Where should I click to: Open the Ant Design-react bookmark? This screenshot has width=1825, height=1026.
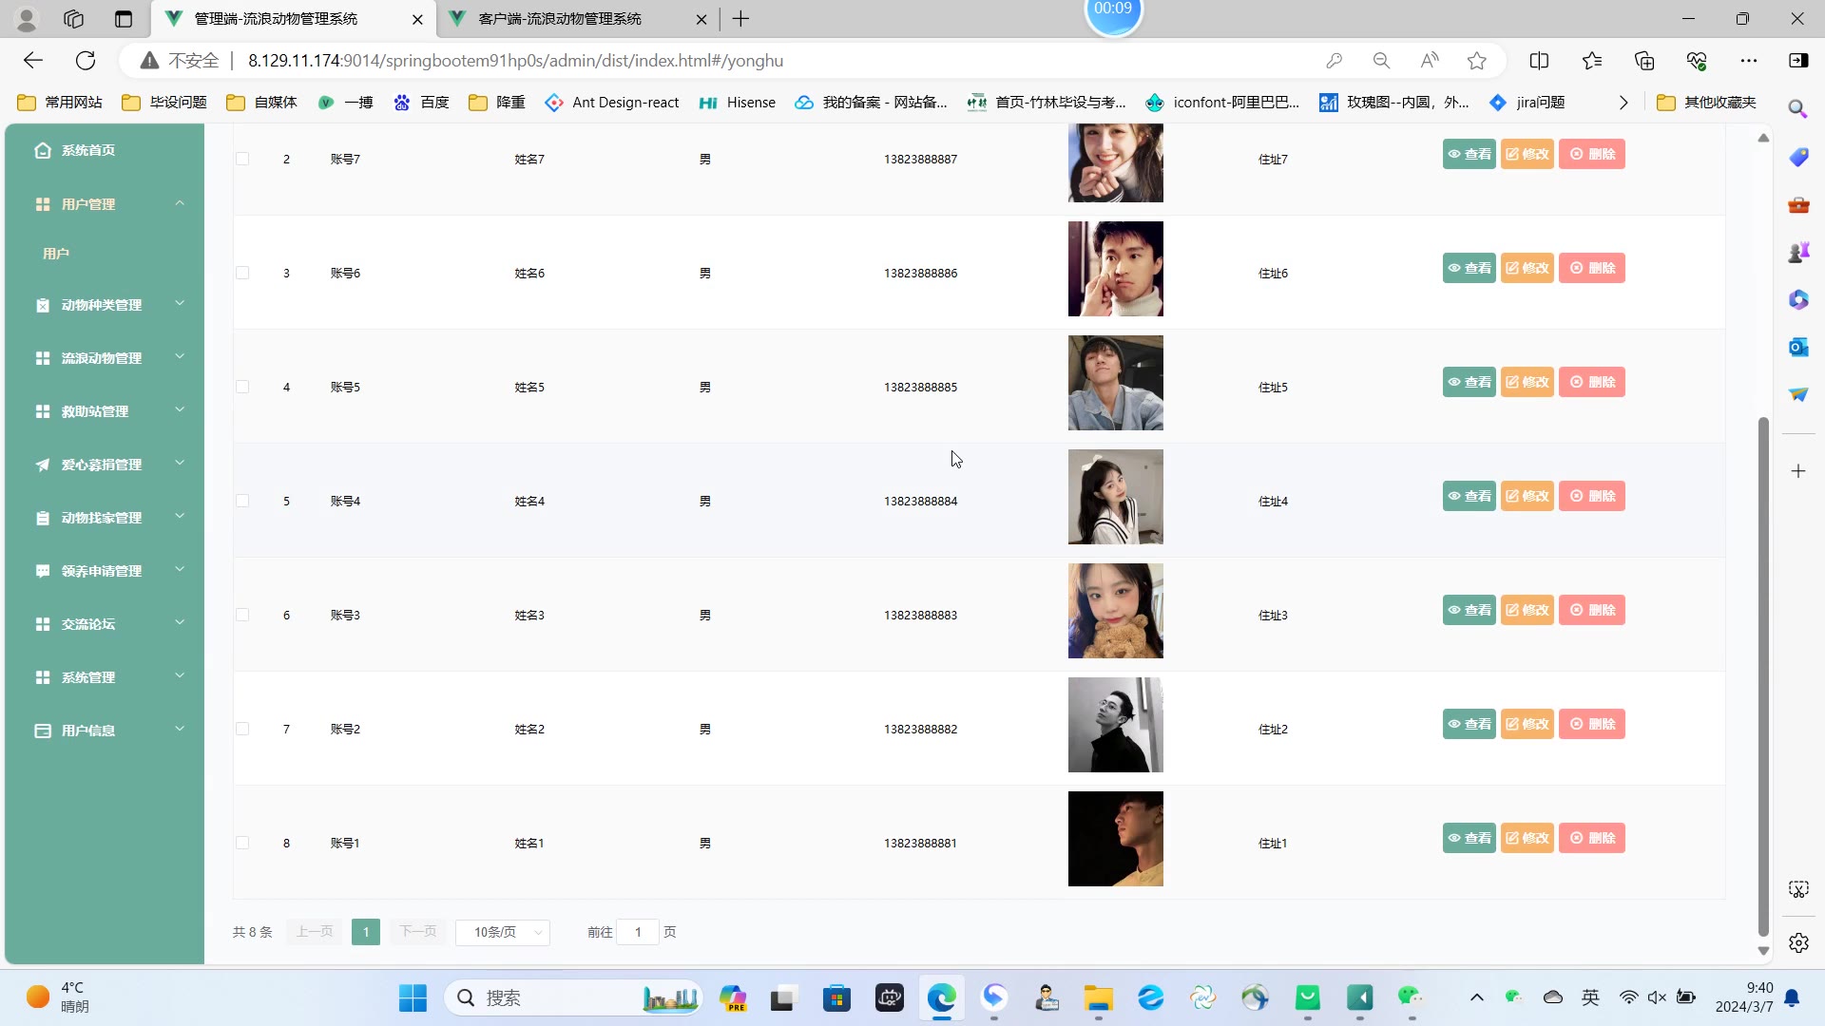[612, 103]
